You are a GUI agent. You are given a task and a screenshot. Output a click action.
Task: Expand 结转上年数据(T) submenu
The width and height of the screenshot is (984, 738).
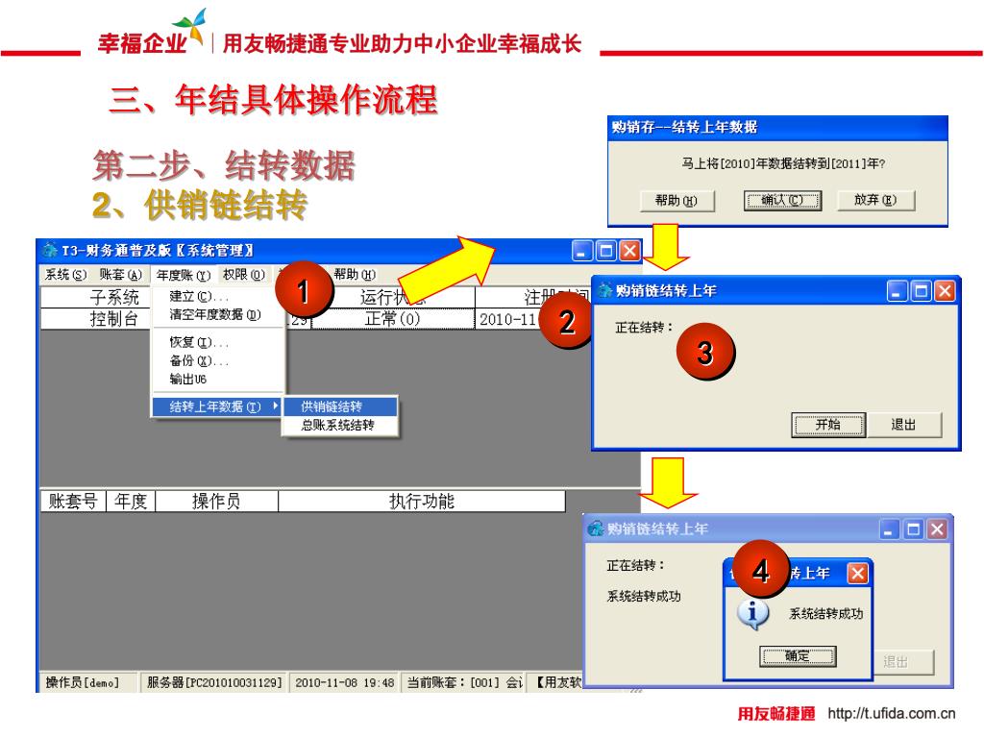pos(217,406)
